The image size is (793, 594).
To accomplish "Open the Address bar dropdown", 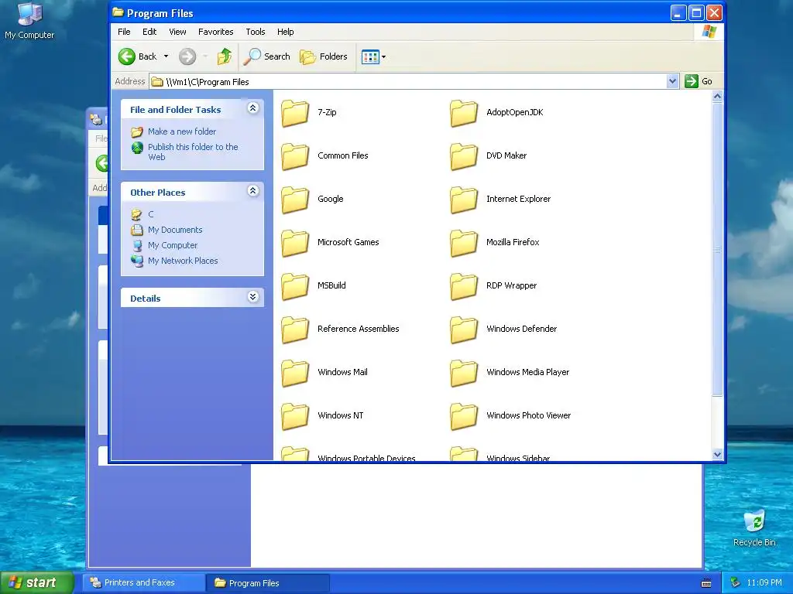I will point(672,81).
